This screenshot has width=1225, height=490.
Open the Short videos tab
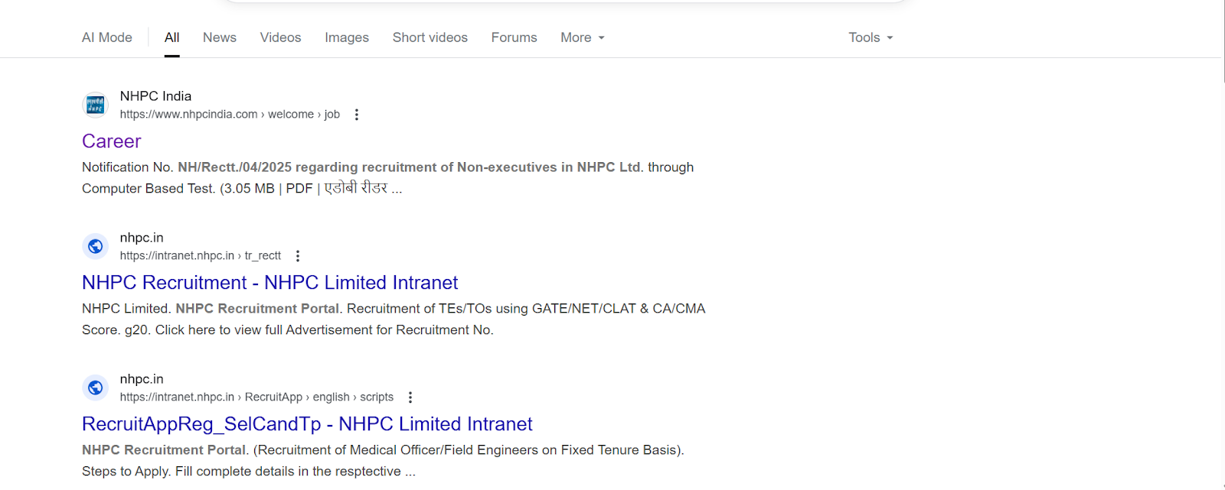pos(430,37)
